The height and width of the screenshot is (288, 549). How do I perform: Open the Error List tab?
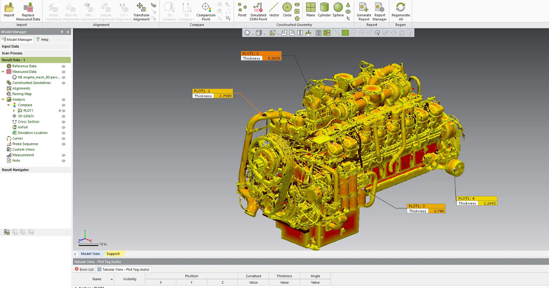coord(84,269)
